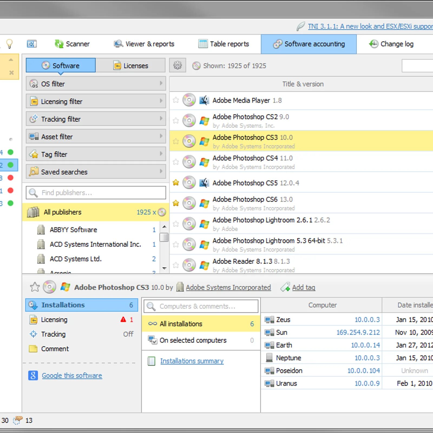Click the Find publishers search field
The width and height of the screenshot is (433, 433).
[96, 193]
